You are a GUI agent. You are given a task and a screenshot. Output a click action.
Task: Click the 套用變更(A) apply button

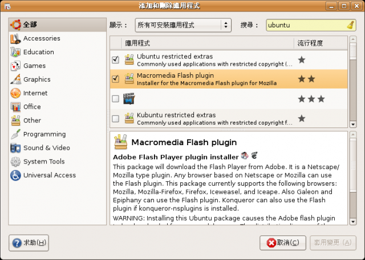point(333,243)
